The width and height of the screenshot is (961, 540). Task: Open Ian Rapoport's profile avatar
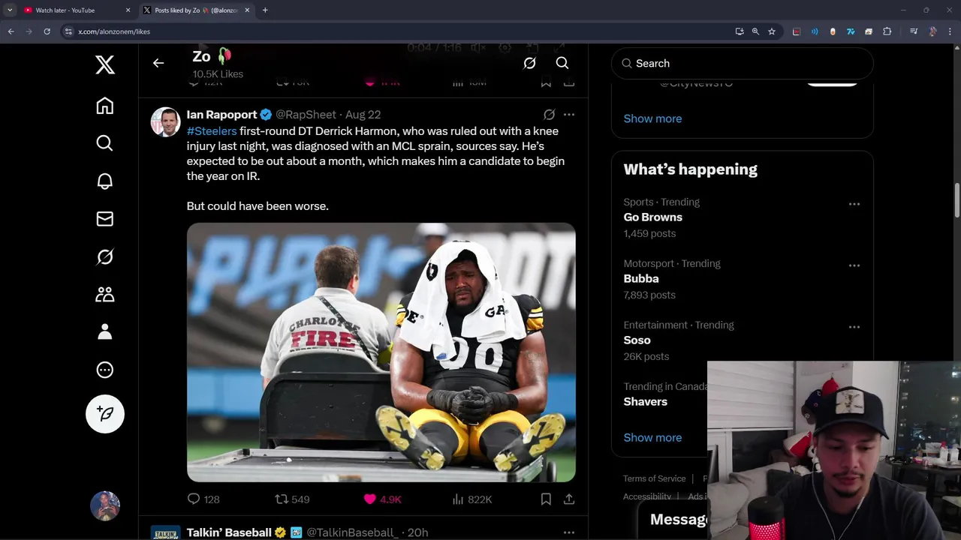[165, 121]
